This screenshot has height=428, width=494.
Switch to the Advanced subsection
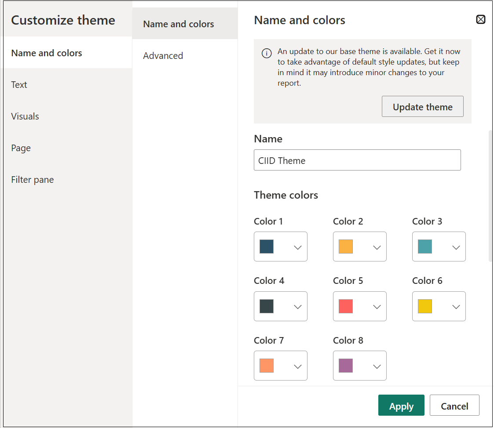pos(163,56)
